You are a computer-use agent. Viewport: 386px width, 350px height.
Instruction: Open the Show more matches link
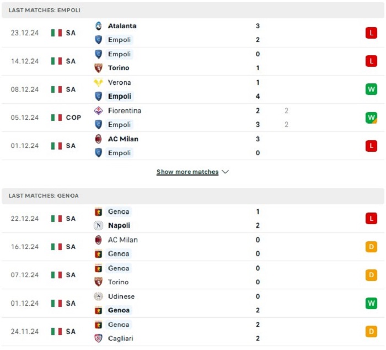click(x=187, y=172)
